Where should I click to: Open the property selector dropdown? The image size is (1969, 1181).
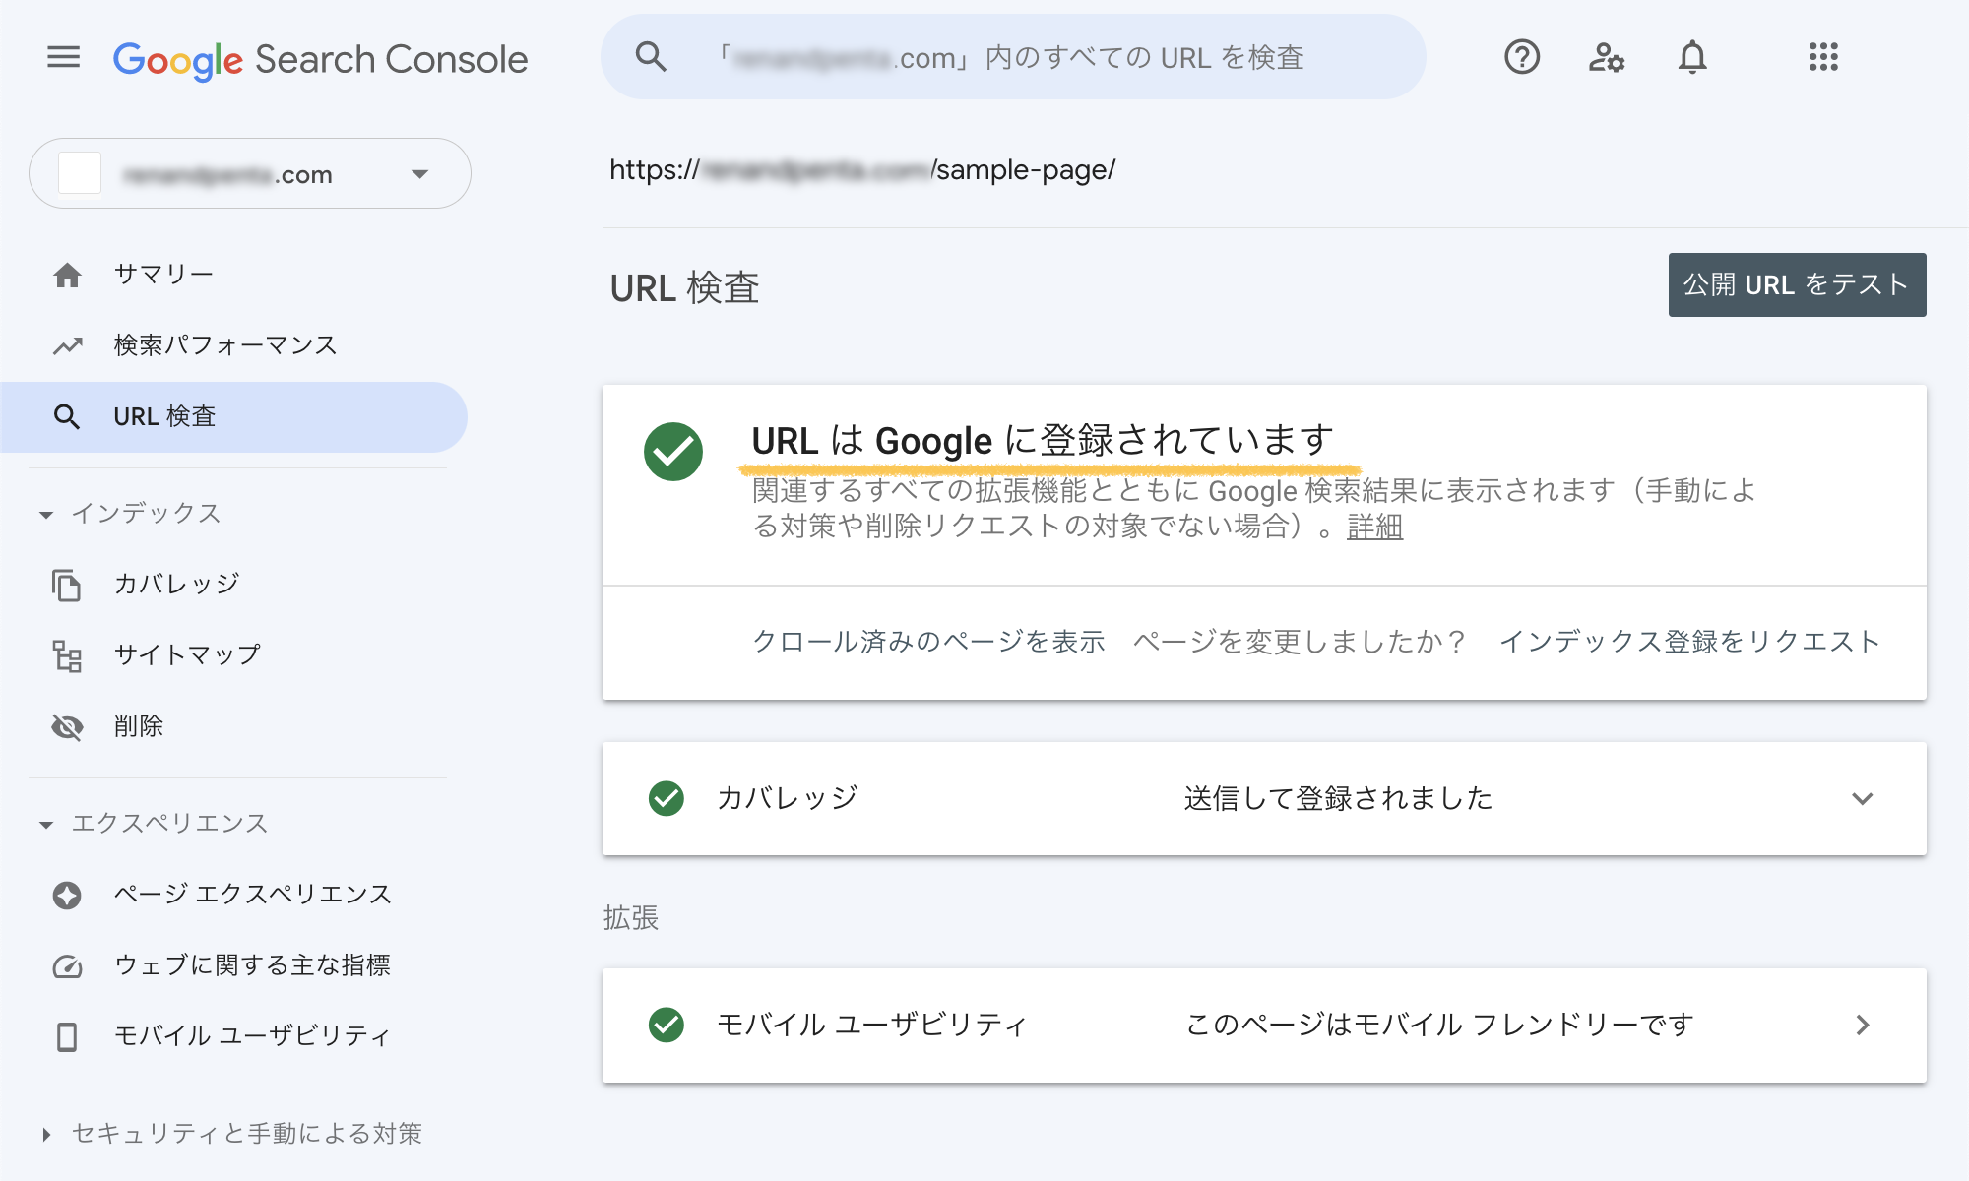tap(250, 173)
